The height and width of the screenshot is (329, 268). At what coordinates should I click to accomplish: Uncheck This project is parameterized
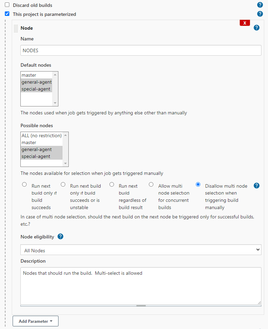point(7,13)
